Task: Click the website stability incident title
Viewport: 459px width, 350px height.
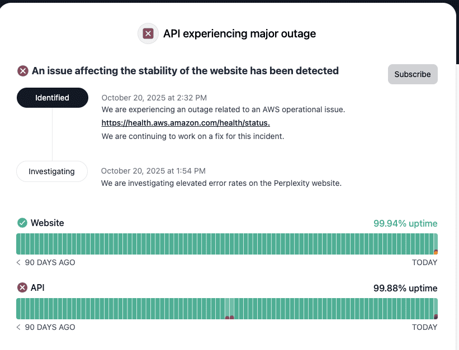Action: [185, 71]
